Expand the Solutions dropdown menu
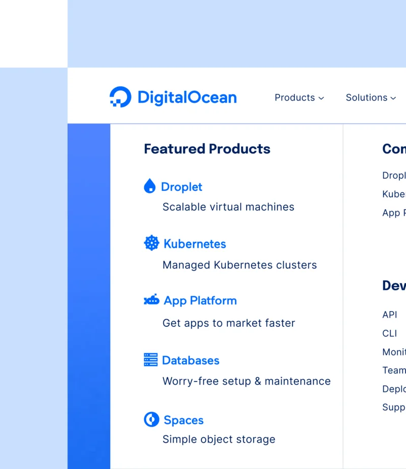The height and width of the screenshot is (469, 406). tap(371, 97)
